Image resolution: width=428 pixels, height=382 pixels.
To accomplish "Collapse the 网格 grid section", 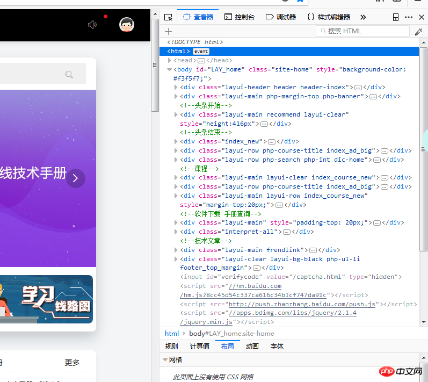I will [165, 360].
